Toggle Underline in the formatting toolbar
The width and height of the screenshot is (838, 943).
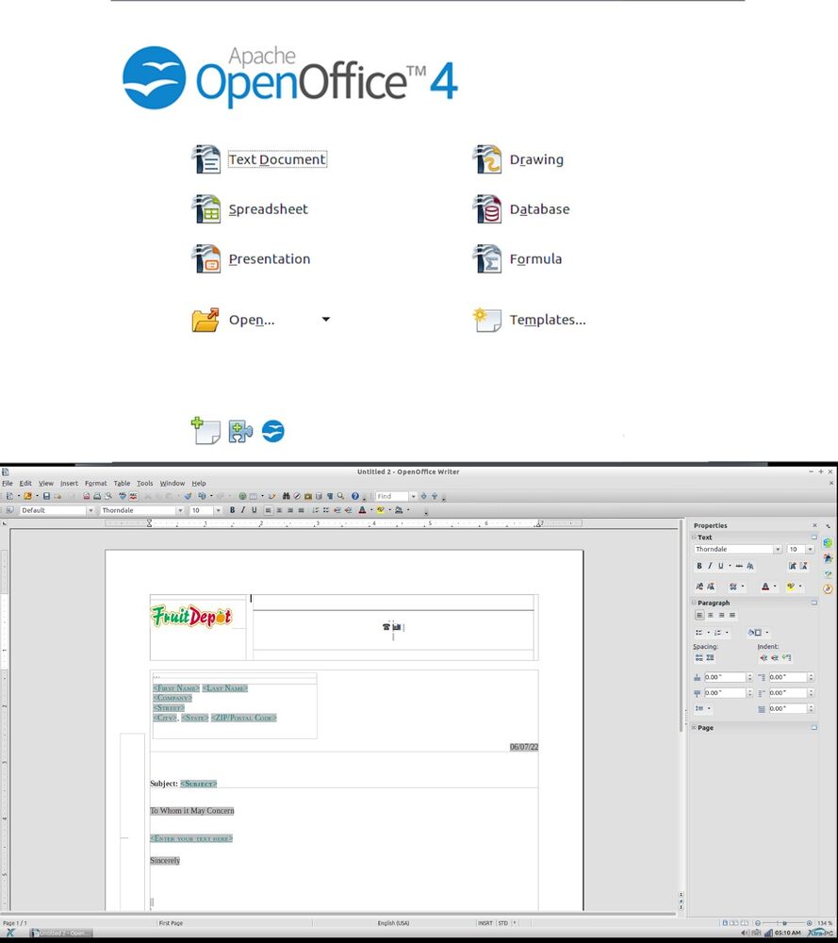[254, 510]
